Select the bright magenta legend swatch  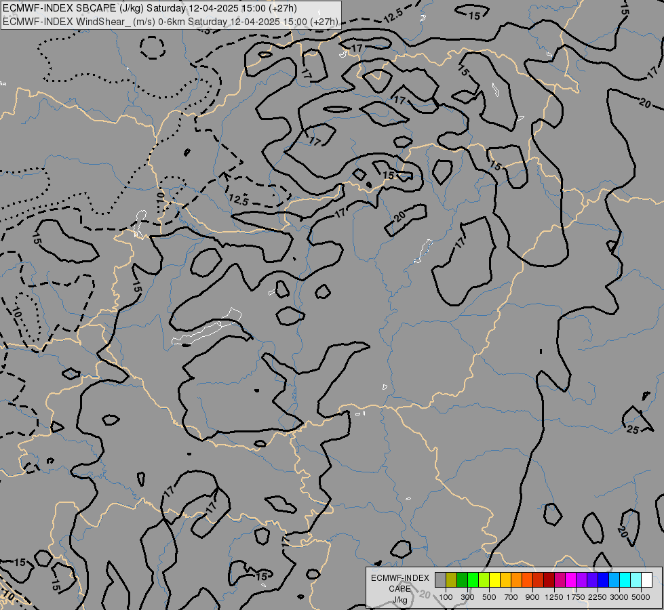click(x=570, y=579)
